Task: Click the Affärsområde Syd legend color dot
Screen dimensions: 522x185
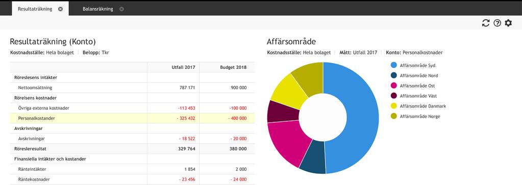Action: 394,65
